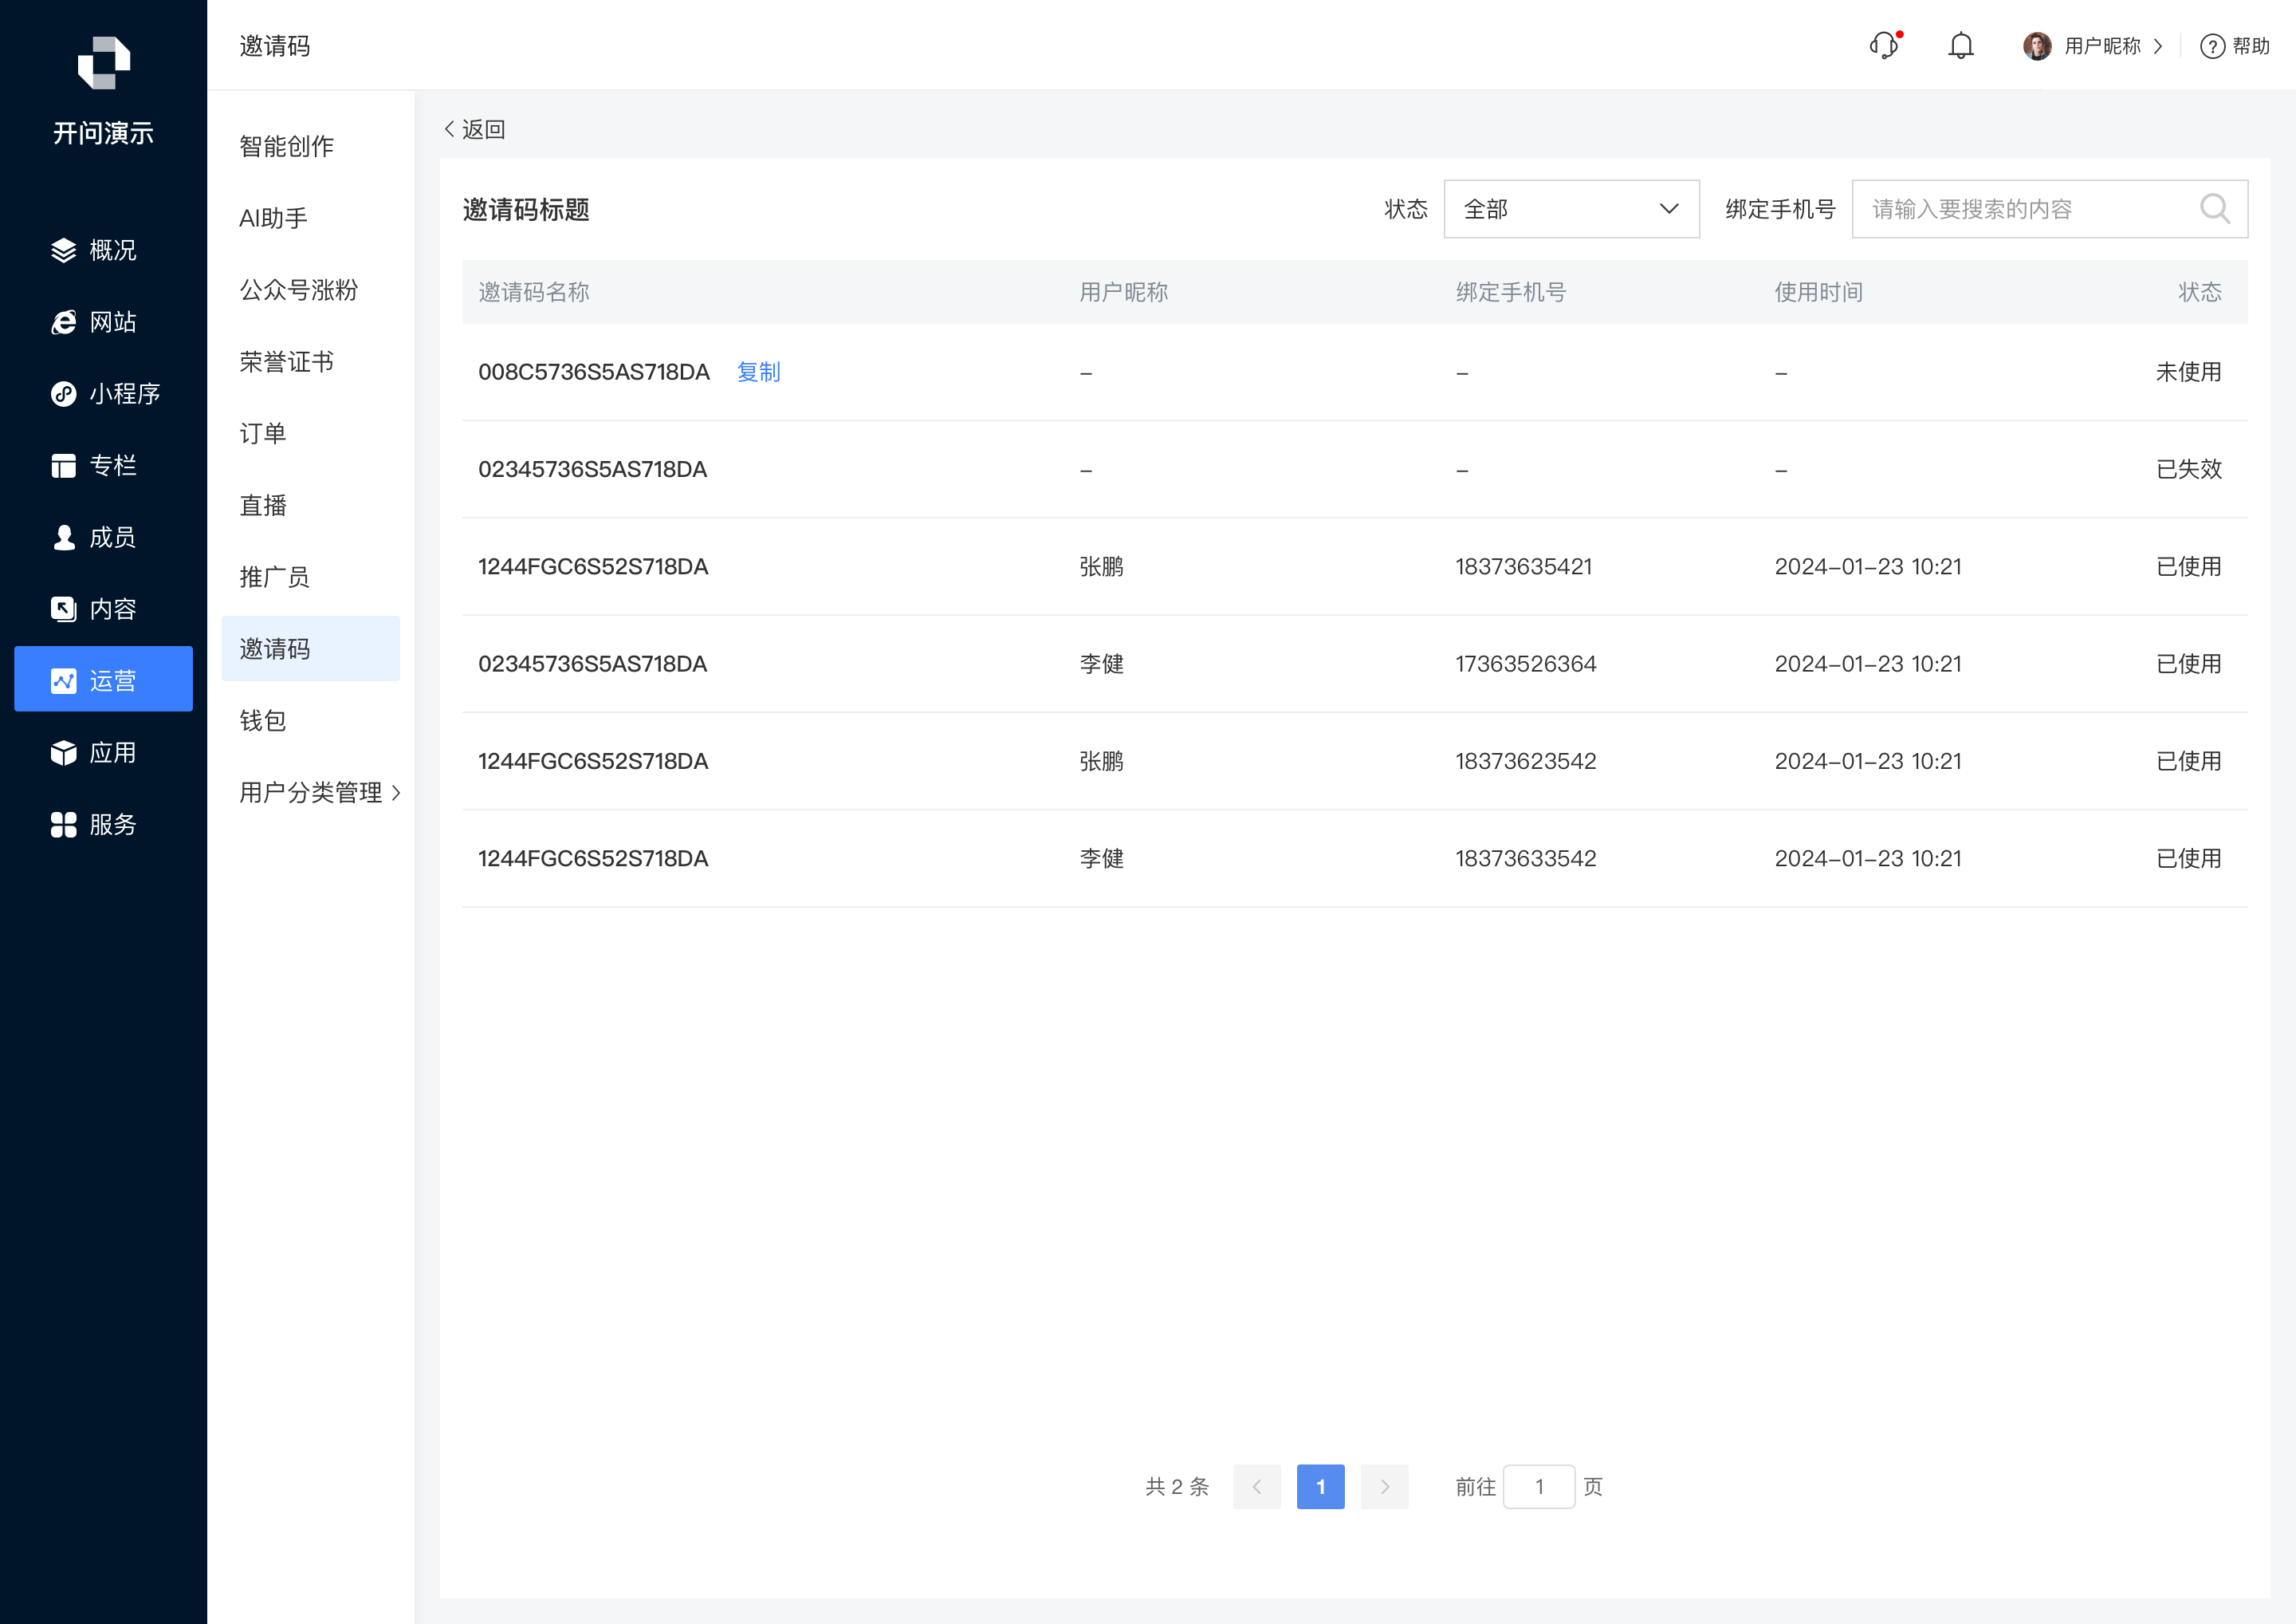Click 使用时间 column header
Viewport: 2296px width, 1624px height.
click(1819, 292)
